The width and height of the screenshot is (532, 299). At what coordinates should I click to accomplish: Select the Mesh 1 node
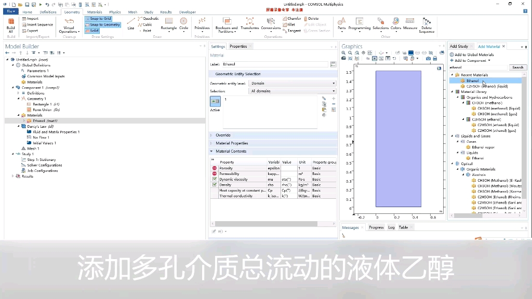30,148
